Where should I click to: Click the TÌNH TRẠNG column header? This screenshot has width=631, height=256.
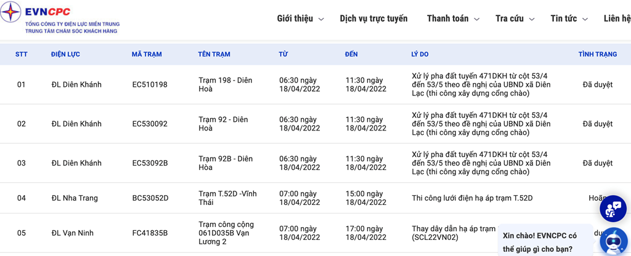[597, 54]
